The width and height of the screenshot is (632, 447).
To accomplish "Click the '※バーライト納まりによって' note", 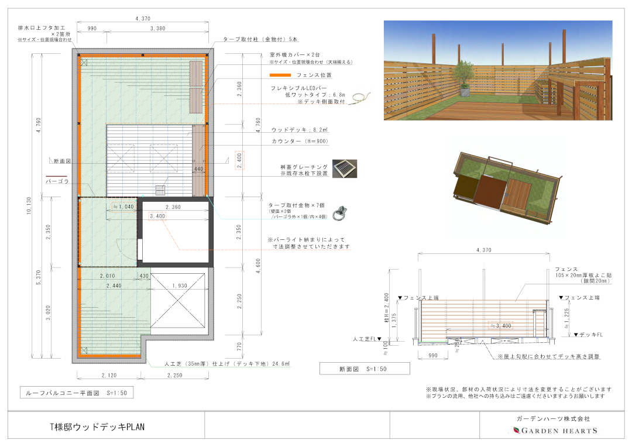I will (x=306, y=239).
